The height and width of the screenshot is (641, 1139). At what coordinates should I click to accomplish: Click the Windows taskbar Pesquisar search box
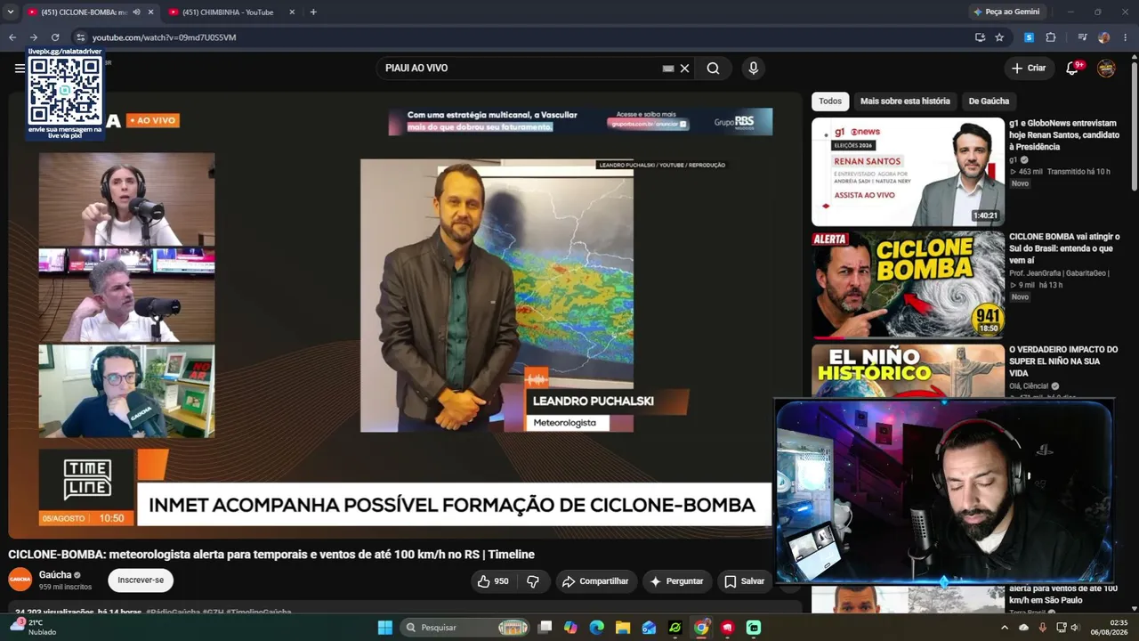(466, 628)
